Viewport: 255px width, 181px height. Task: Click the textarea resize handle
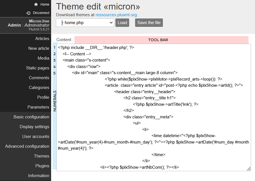[249, 169]
